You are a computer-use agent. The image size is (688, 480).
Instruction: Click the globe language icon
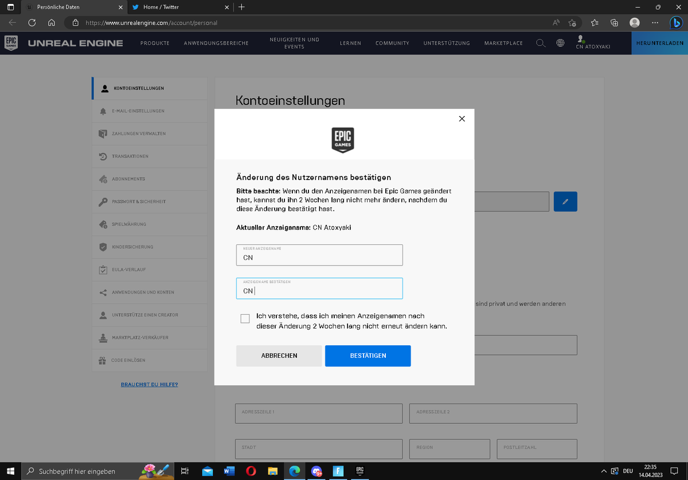tap(560, 43)
